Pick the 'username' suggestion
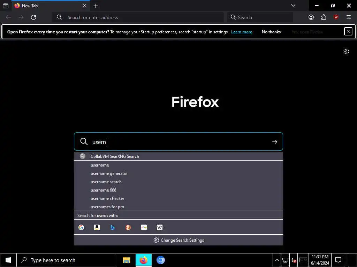The width and height of the screenshot is (357, 267). coord(178,165)
